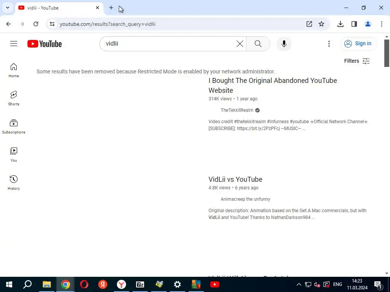Go back with browser back arrow
The height and width of the screenshot is (292, 390).
(8, 24)
